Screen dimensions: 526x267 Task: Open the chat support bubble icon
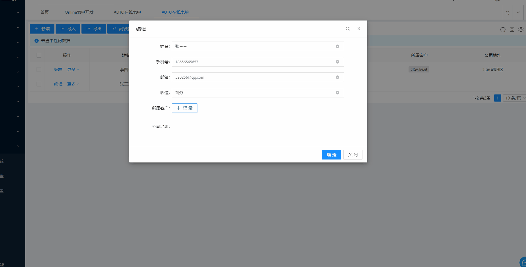(523, 262)
